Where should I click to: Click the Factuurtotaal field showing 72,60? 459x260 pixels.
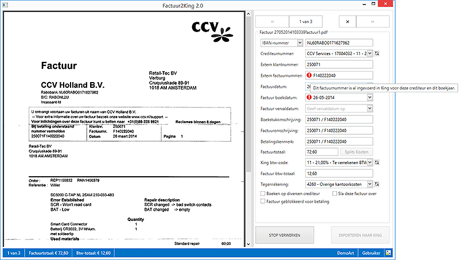(x=322, y=152)
